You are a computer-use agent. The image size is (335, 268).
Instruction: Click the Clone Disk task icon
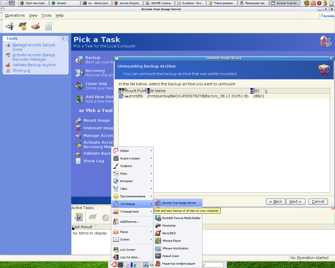pos(79,86)
